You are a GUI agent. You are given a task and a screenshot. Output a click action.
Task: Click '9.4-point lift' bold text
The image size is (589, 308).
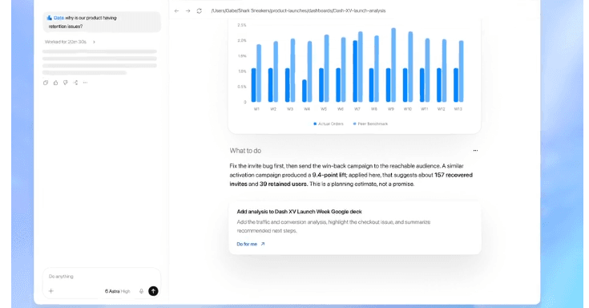click(329, 175)
